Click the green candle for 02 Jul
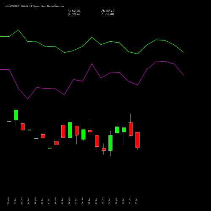This screenshot has height=211, width=211. pyautogui.click(x=117, y=130)
